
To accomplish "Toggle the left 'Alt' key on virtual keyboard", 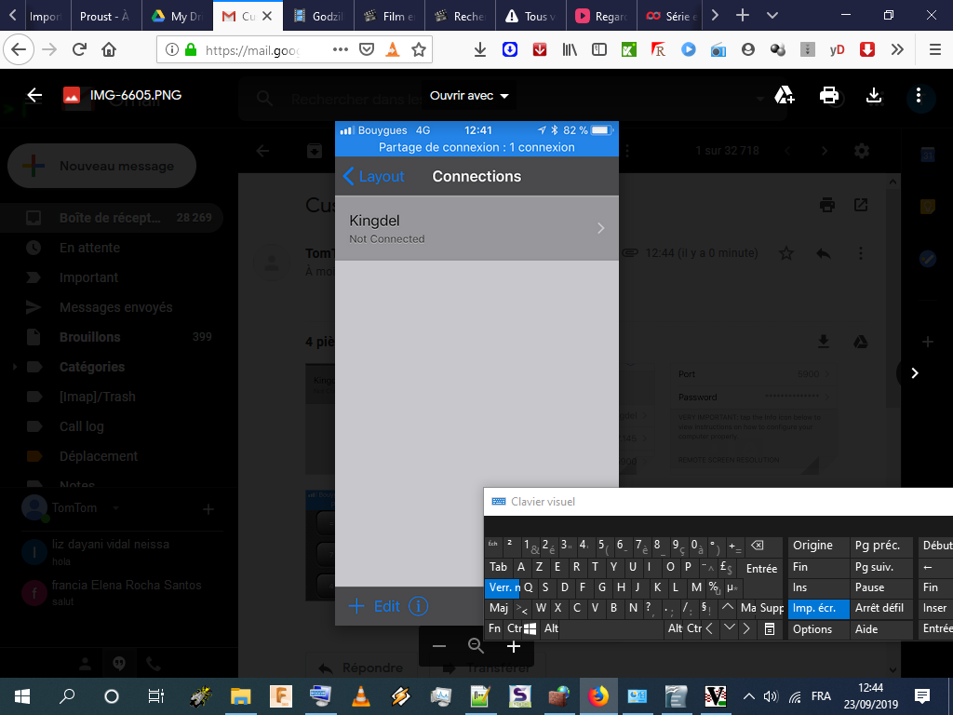I will coord(551,628).
